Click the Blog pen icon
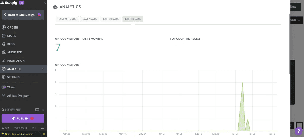304x137 pixels. 4,44
